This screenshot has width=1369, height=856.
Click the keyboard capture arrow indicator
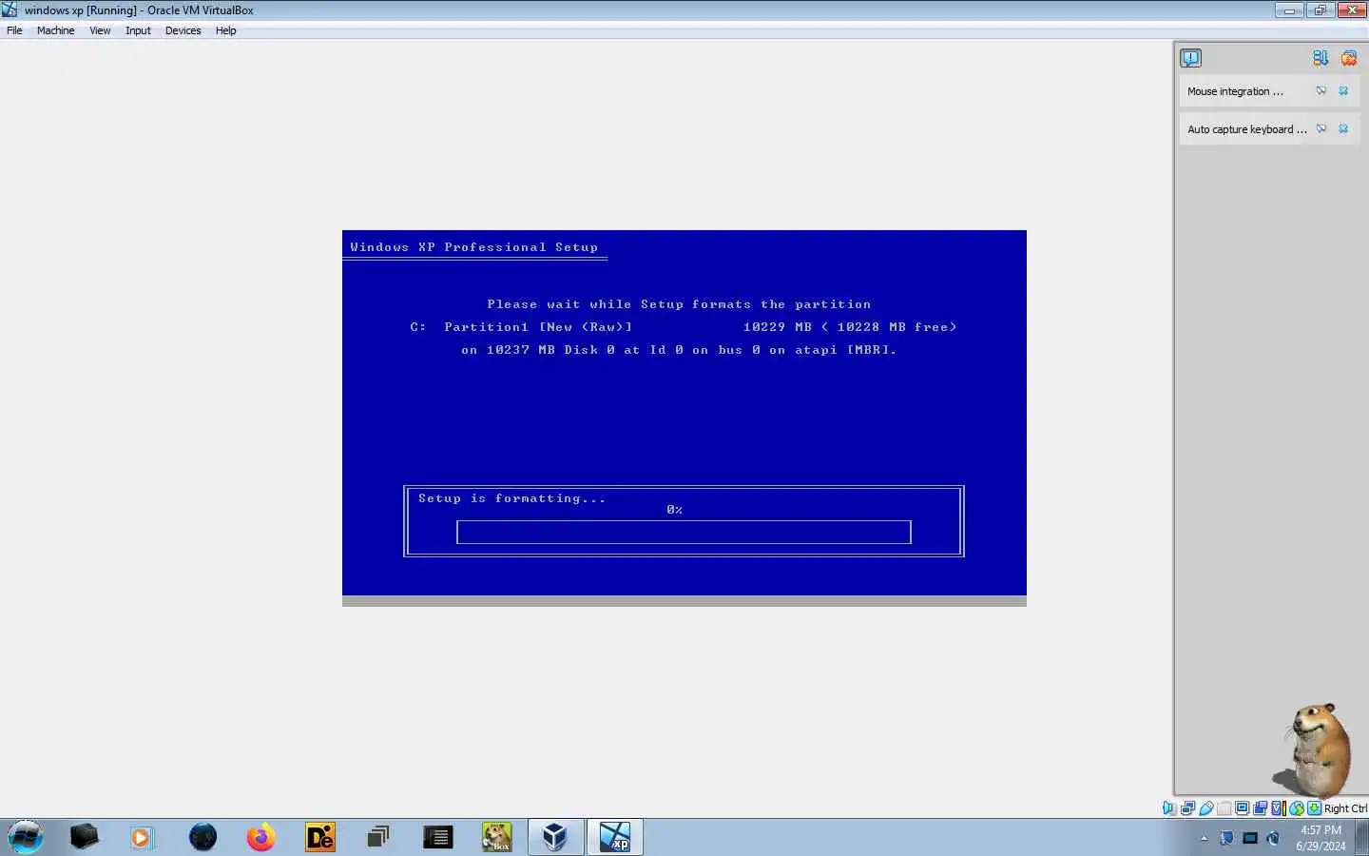[x=1314, y=808]
